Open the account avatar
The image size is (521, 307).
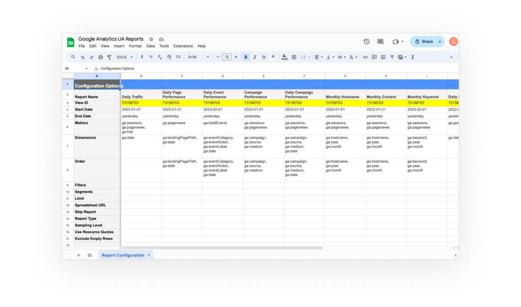[x=453, y=42]
